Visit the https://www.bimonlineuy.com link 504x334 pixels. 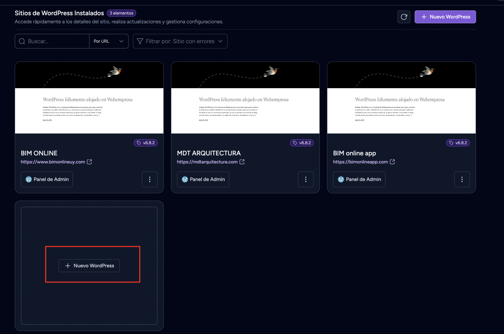point(53,162)
